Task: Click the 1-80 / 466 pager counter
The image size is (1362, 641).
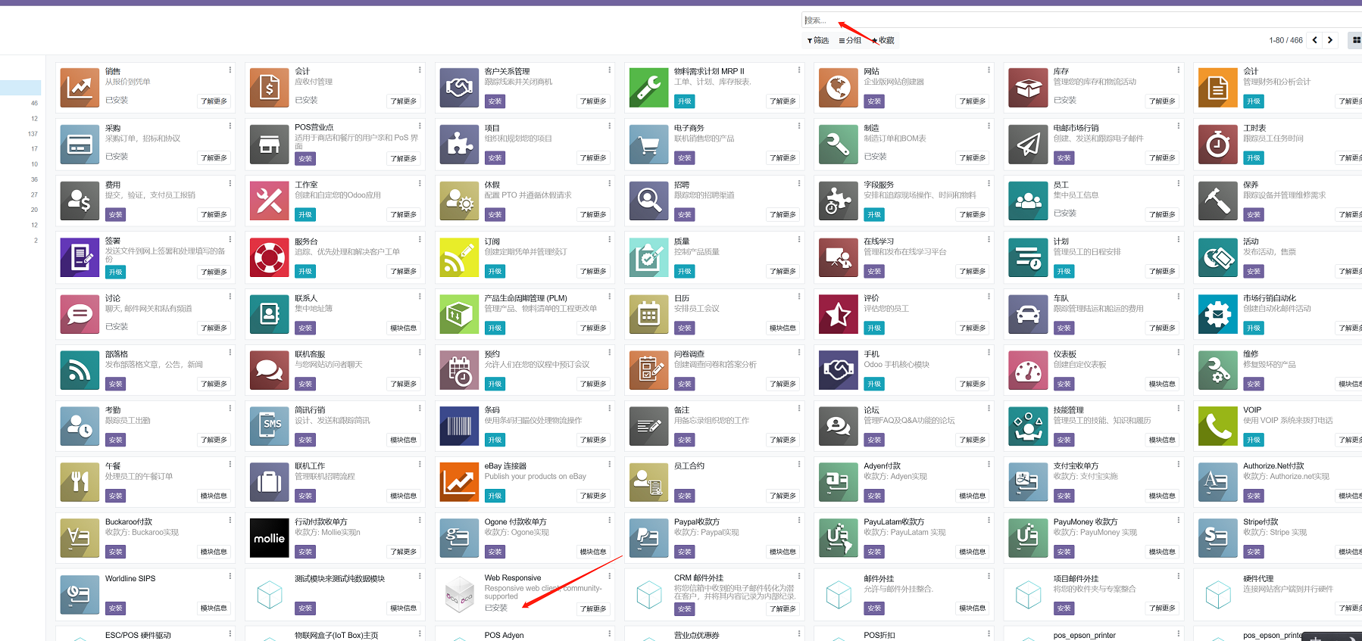Action: pyautogui.click(x=1285, y=41)
